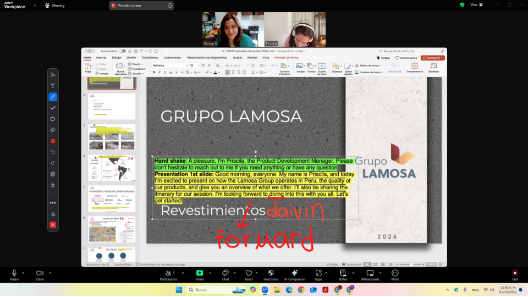Open the Revisar ribbon tab

[252, 58]
